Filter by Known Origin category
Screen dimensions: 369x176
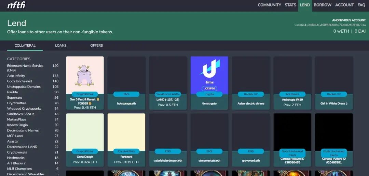click(x=33, y=125)
